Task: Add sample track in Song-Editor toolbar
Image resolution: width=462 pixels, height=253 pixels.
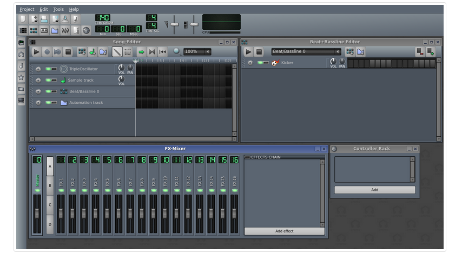Action: 93,52
